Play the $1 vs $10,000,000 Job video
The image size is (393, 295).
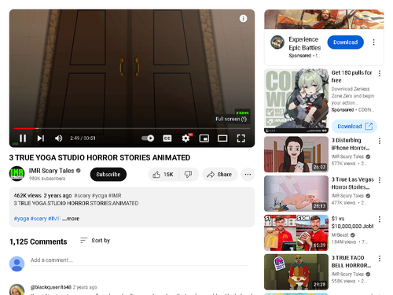[x=296, y=233]
